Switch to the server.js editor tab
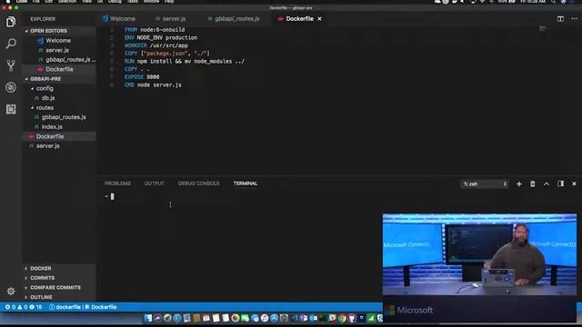Screen dimensions: 582x327 point(170,18)
